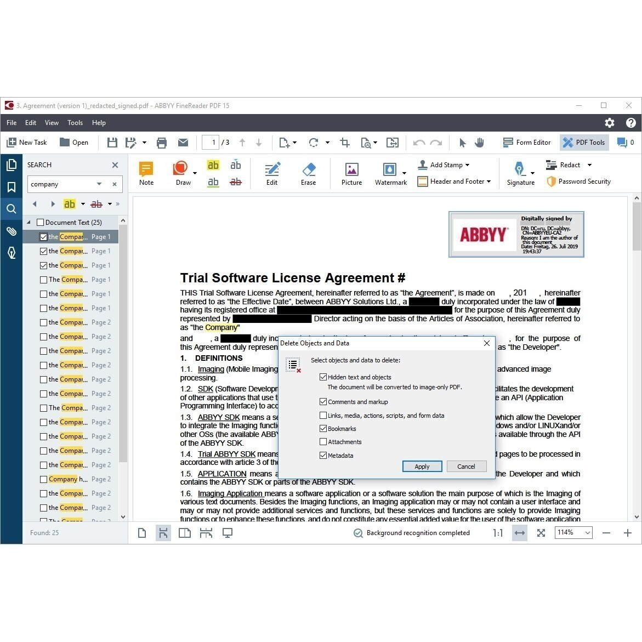Image resolution: width=642 pixels, height=642 pixels.
Task: Click the Save icon in toolbar
Action: click(112, 143)
